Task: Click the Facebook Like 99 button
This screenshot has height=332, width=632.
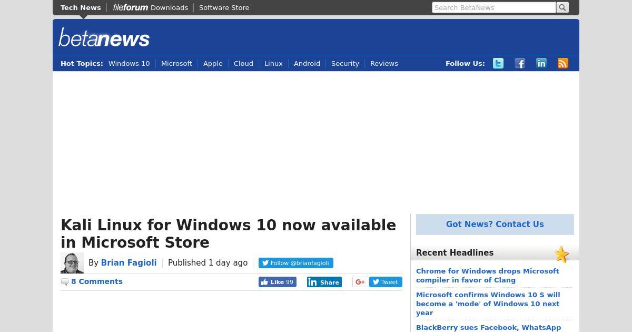Action: click(x=278, y=282)
